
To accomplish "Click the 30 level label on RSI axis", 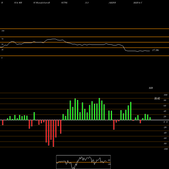I will [2, 50].
